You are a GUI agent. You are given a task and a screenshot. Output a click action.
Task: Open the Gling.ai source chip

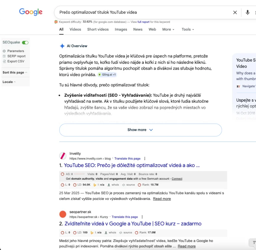(107, 75)
